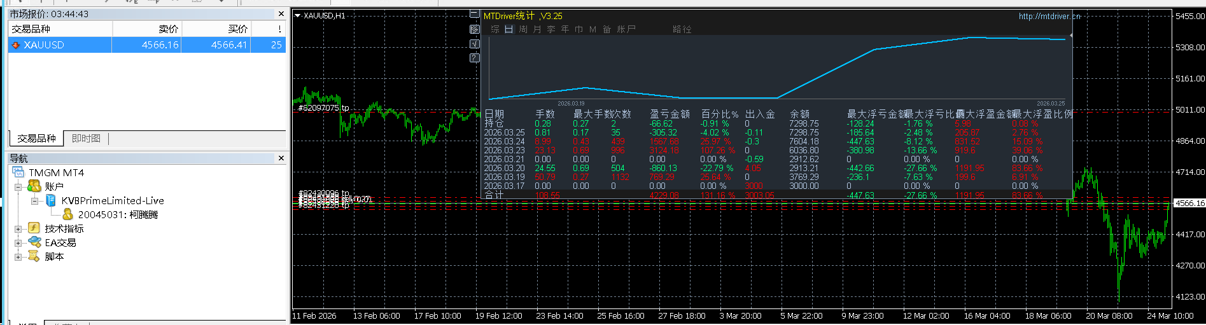This screenshot has height=325, width=1206.
Task: Click the MTDriver checkmark (√) icon
Action: (x=474, y=44)
